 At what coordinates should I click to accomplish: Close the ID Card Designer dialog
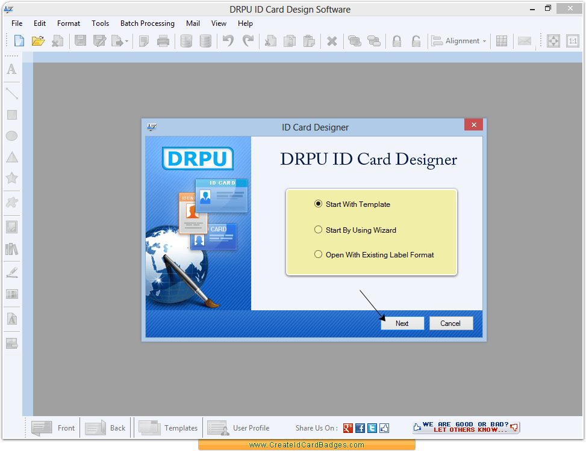tap(473, 124)
